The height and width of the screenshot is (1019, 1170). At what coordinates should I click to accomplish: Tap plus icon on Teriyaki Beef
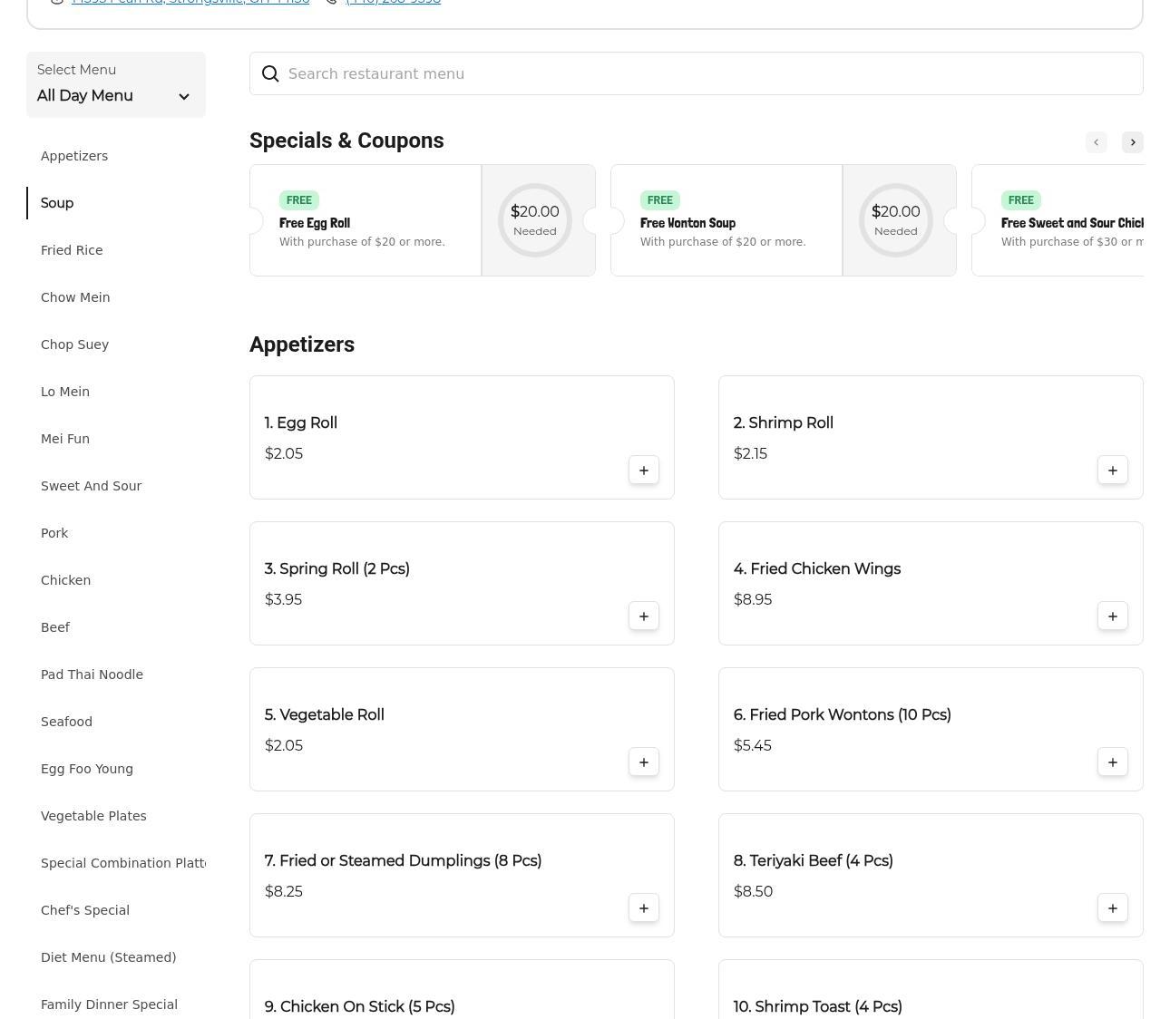pyautogui.click(x=1112, y=908)
